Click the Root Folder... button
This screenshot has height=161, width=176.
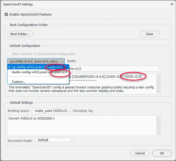(x=20, y=34)
